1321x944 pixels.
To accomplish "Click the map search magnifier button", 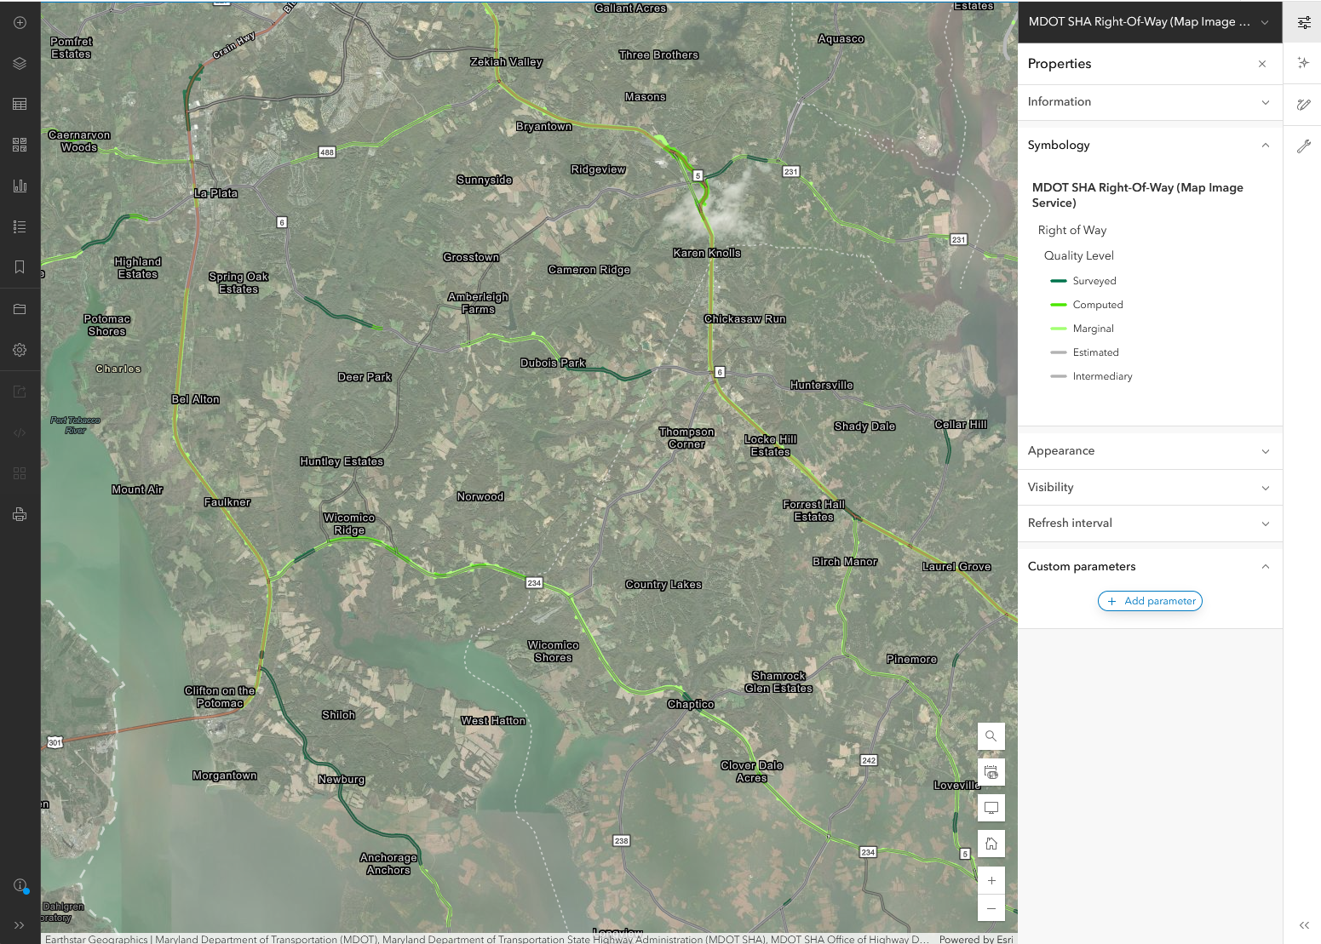I will [991, 736].
